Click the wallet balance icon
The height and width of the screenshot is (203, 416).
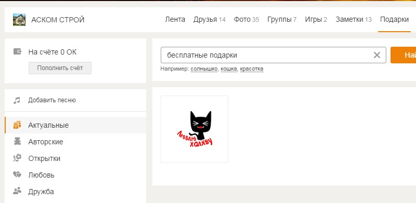click(x=17, y=52)
